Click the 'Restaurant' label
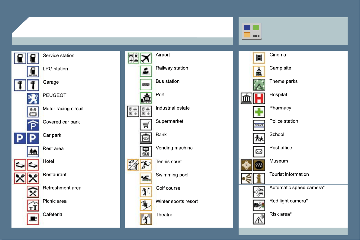The image size is (360, 240). pos(55,174)
